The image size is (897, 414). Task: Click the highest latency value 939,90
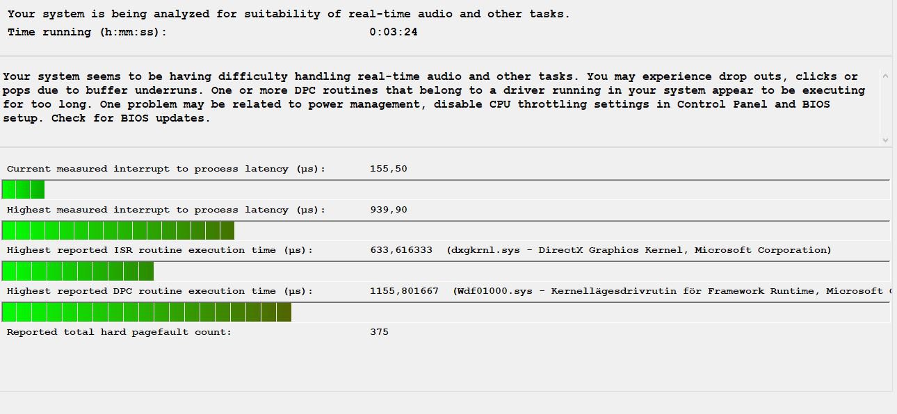[389, 210]
